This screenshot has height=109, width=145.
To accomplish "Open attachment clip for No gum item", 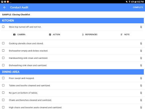I will pos(141,93).
